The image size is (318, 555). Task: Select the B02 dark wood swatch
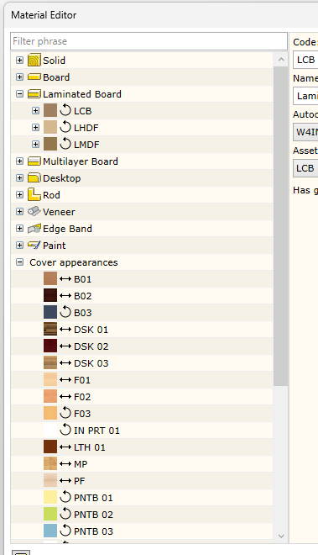tap(50, 295)
